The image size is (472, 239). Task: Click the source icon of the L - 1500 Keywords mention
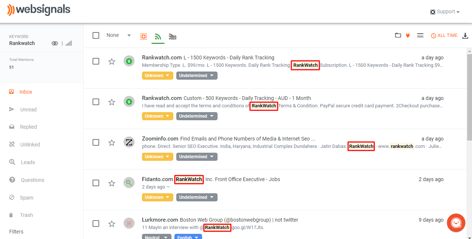point(129,61)
